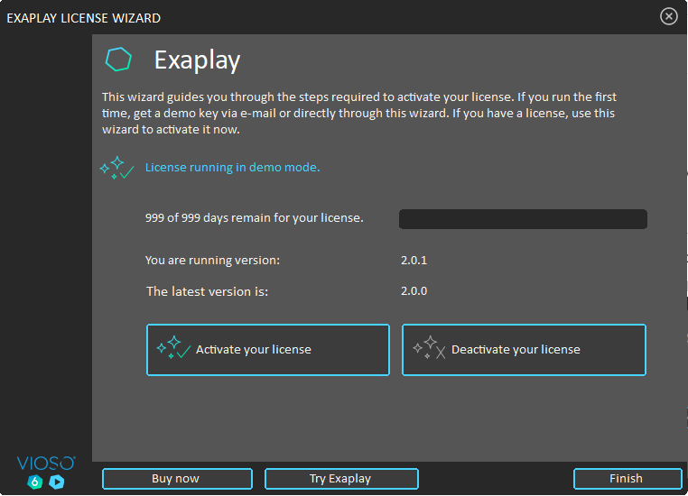The image size is (688, 496).
Task: Click the sparkle icon on Activate button
Action: tap(173, 349)
